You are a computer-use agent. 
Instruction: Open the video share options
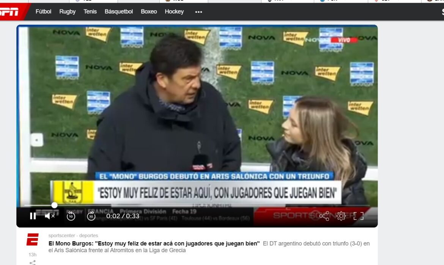click(x=324, y=216)
